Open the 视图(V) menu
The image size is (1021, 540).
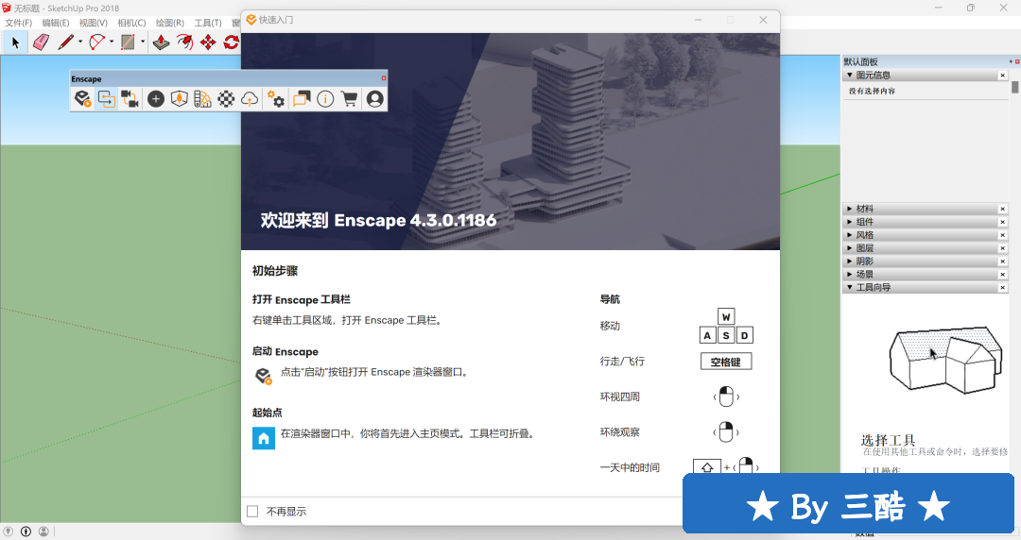click(x=93, y=23)
